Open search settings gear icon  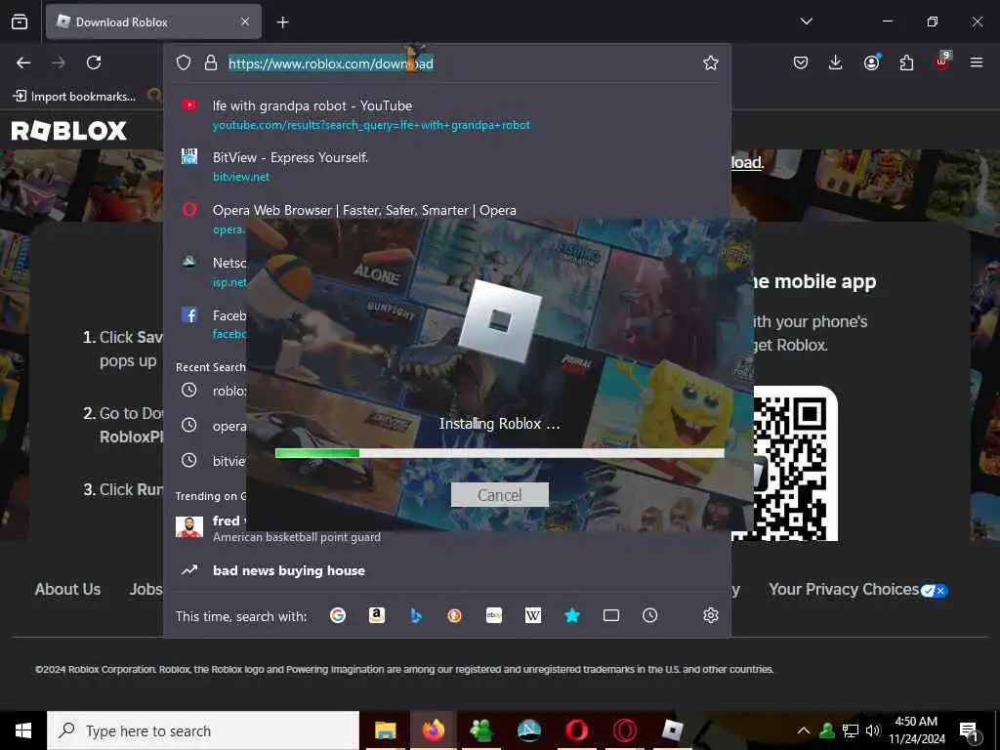(711, 615)
